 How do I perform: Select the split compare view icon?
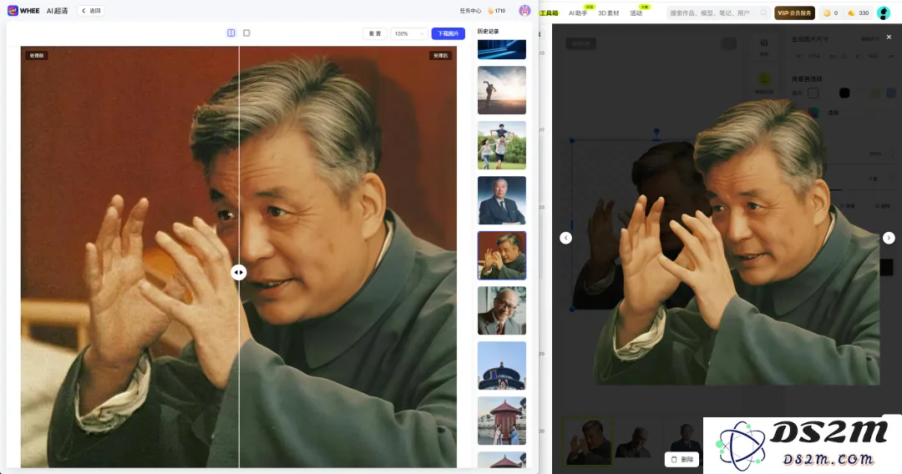tap(231, 33)
